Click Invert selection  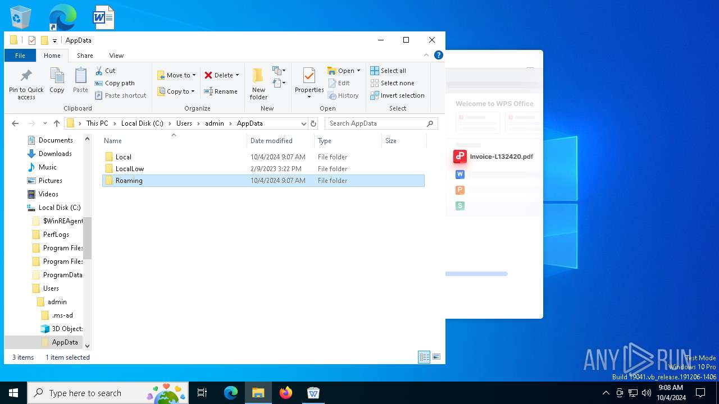[397, 95]
